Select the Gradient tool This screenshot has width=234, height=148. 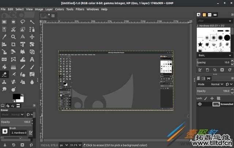(14, 67)
